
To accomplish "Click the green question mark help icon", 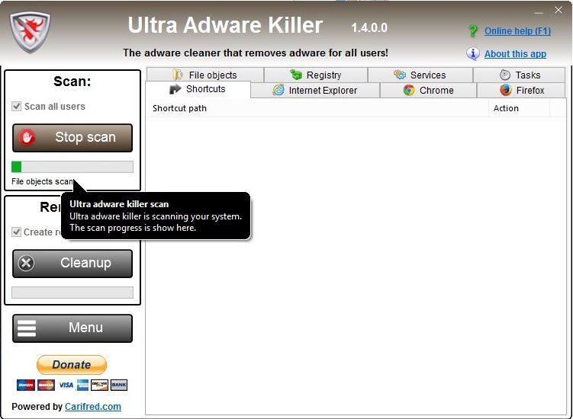I will point(473,30).
